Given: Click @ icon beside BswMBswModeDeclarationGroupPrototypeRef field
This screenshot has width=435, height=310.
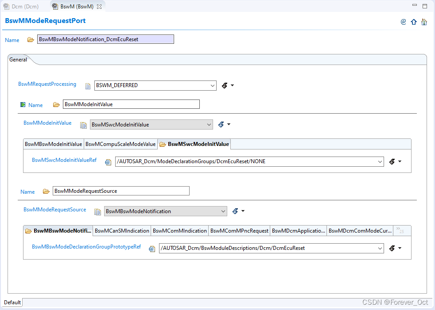Looking at the screenshot, I should (x=152, y=249).
